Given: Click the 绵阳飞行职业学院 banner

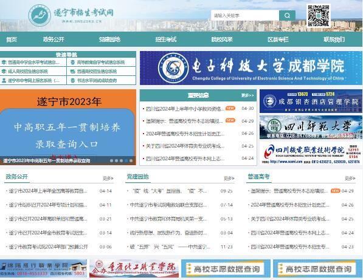Looking at the screenshot, I should point(43,268).
